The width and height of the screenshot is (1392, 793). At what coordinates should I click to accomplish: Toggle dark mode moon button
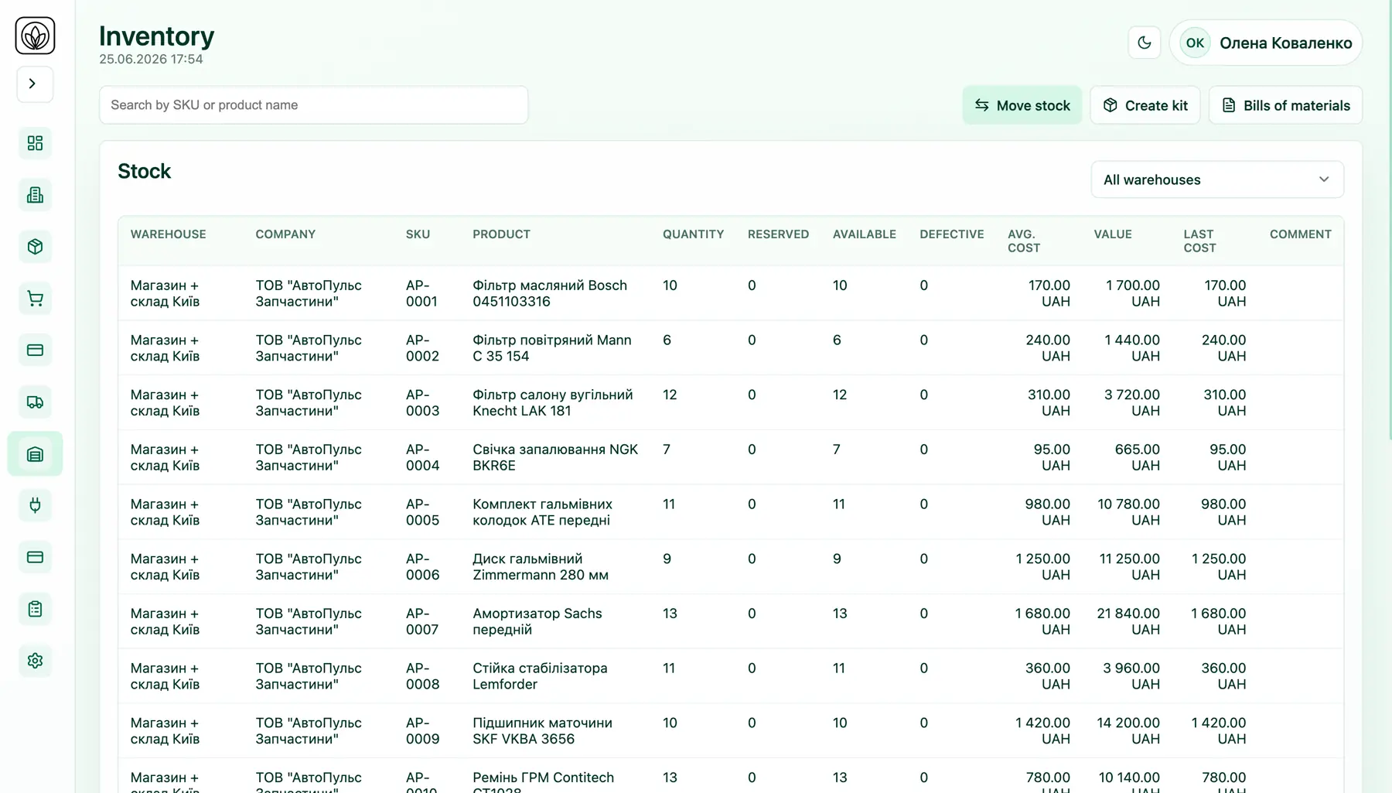[1145, 43]
